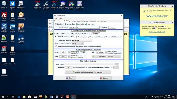177x99 pixels.
Task: Launch UltraPort MS SQL Schema desktop icon
Action: (x=63, y=5)
